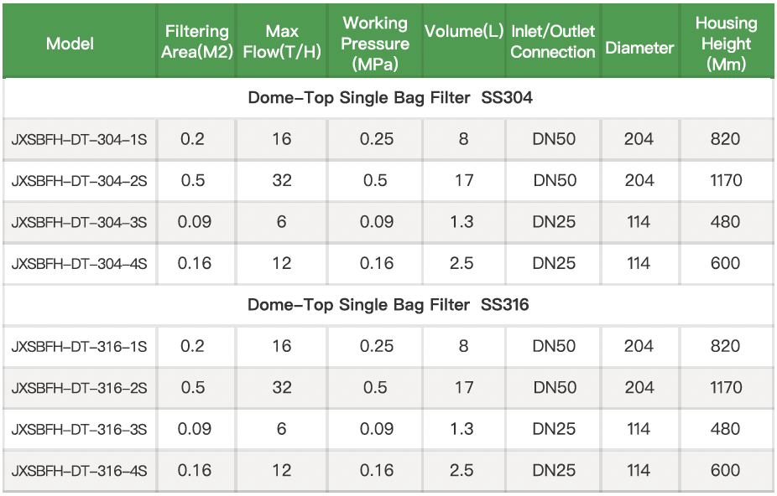Select the Max Flow(T/H) header cell
Screen dimensions: 777x496
pos(282,42)
